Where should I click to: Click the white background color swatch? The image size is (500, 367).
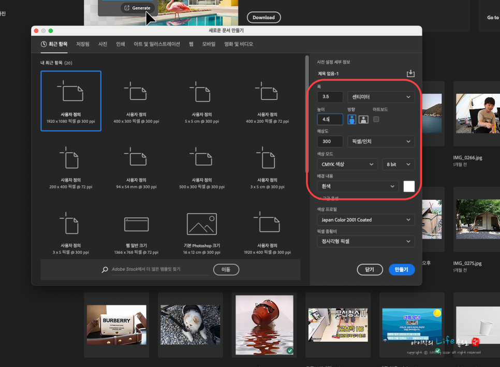click(409, 186)
